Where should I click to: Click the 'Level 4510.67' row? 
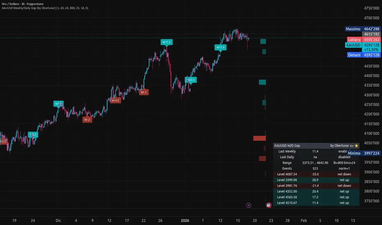click(316, 203)
